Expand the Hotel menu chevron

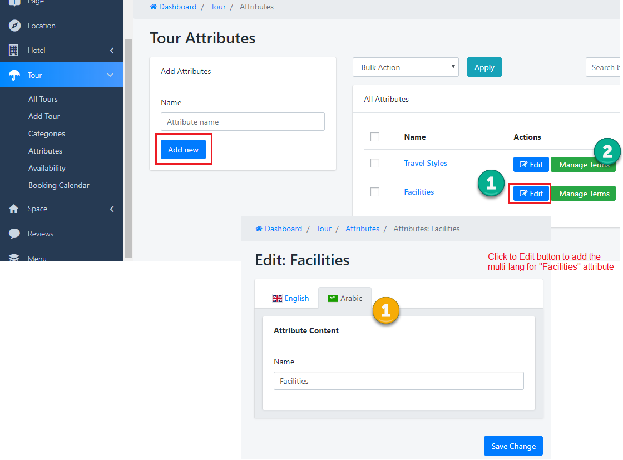click(x=112, y=51)
